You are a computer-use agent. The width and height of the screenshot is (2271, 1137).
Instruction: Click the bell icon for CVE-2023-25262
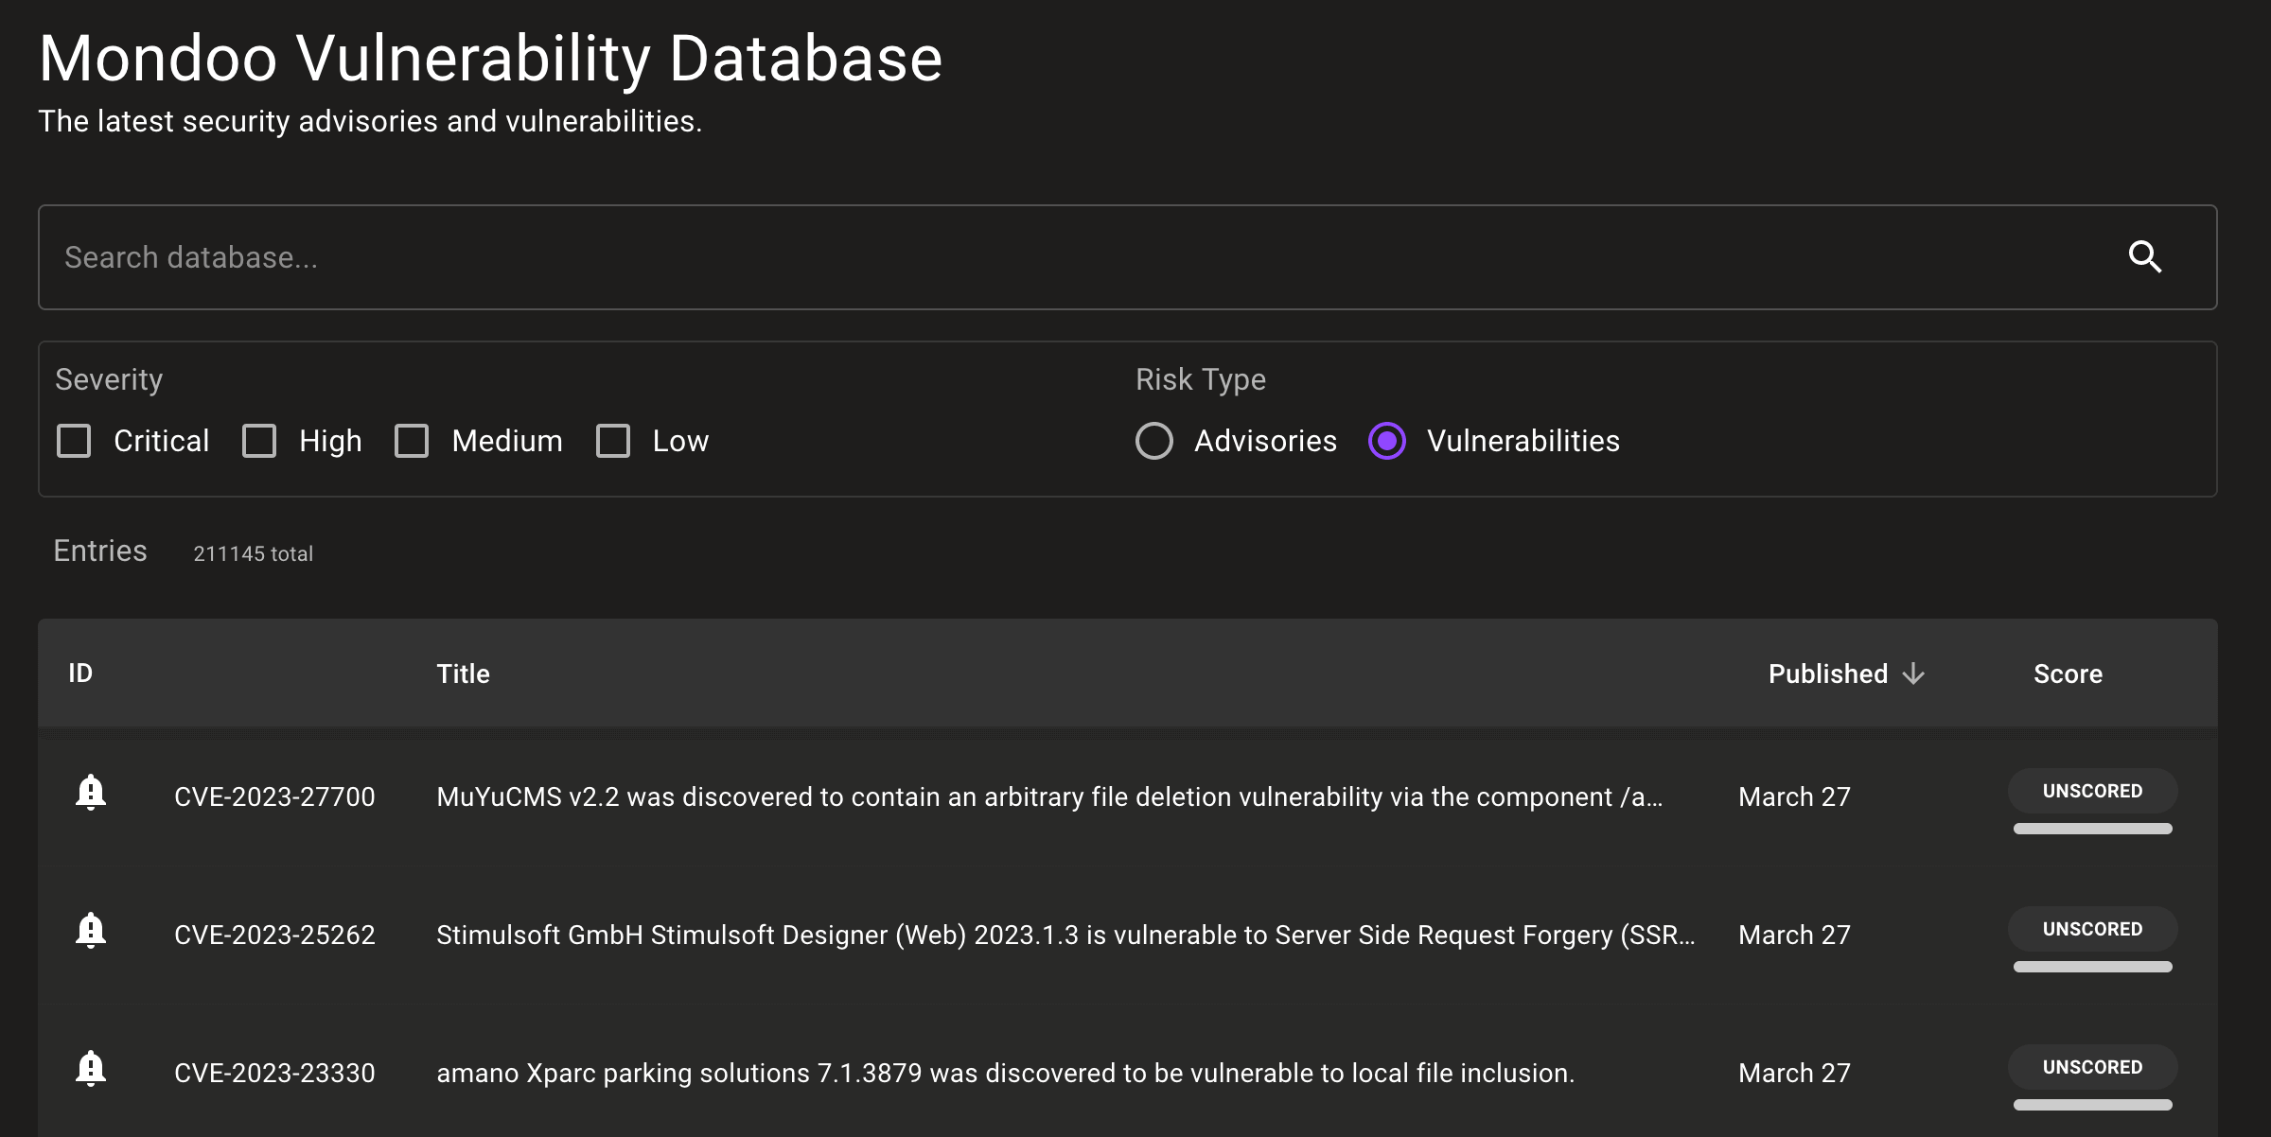pos(91,931)
